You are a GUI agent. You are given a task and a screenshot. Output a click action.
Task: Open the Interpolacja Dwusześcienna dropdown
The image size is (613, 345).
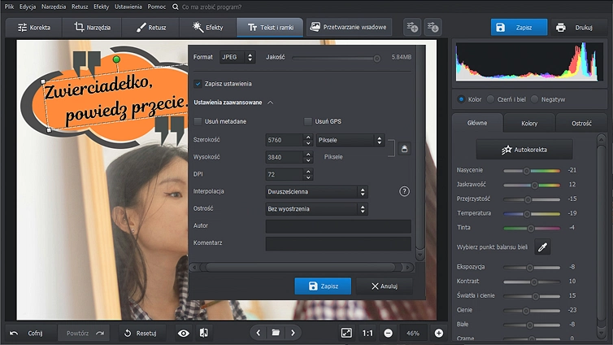pos(316,192)
